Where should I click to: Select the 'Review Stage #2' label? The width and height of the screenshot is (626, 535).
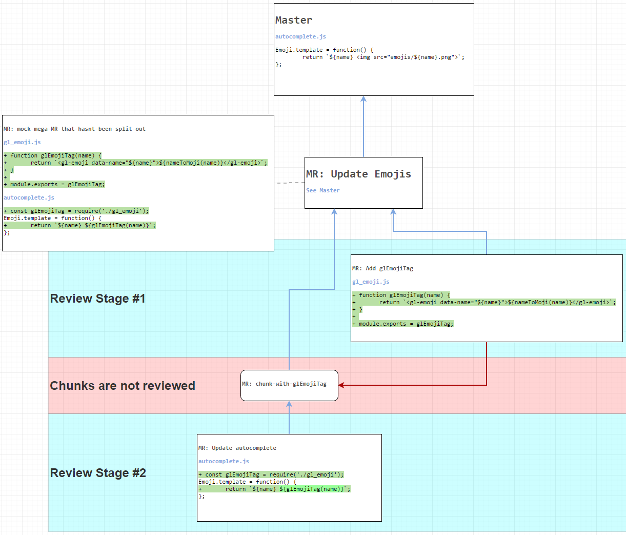(x=98, y=473)
